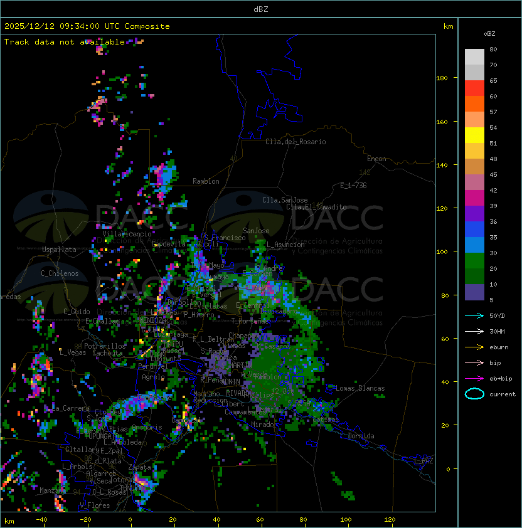Click the km unit label at bottom-left axis
Image resolution: width=522 pixels, height=528 pixels.
9,521
